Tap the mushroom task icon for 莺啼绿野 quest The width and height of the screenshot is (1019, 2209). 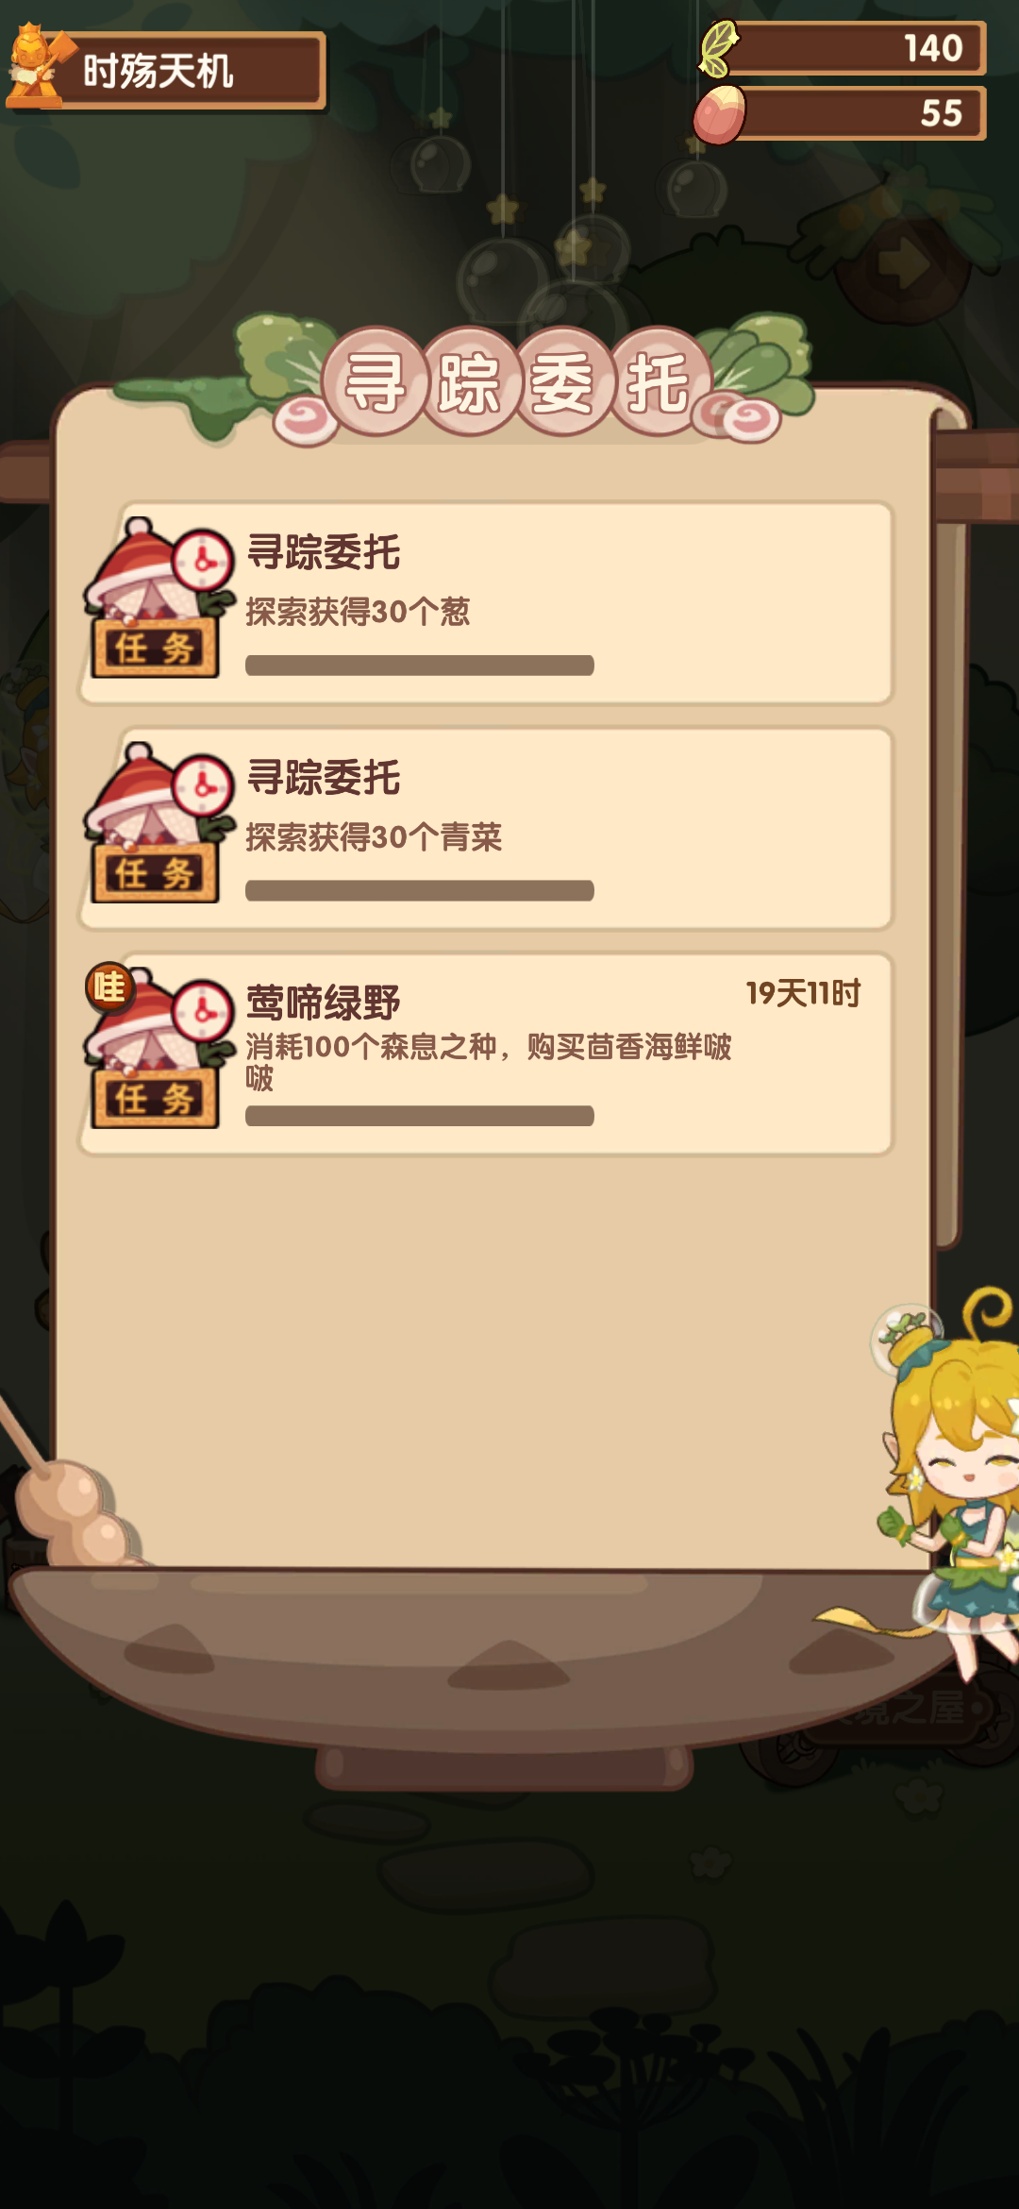(159, 1048)
